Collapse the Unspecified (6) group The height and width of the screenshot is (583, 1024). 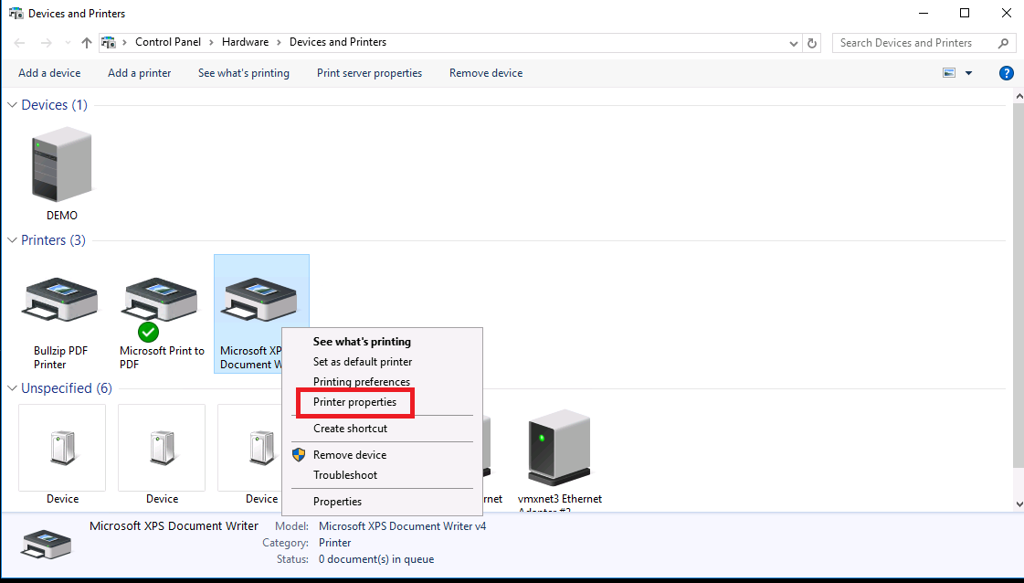(x=12, y=388)
